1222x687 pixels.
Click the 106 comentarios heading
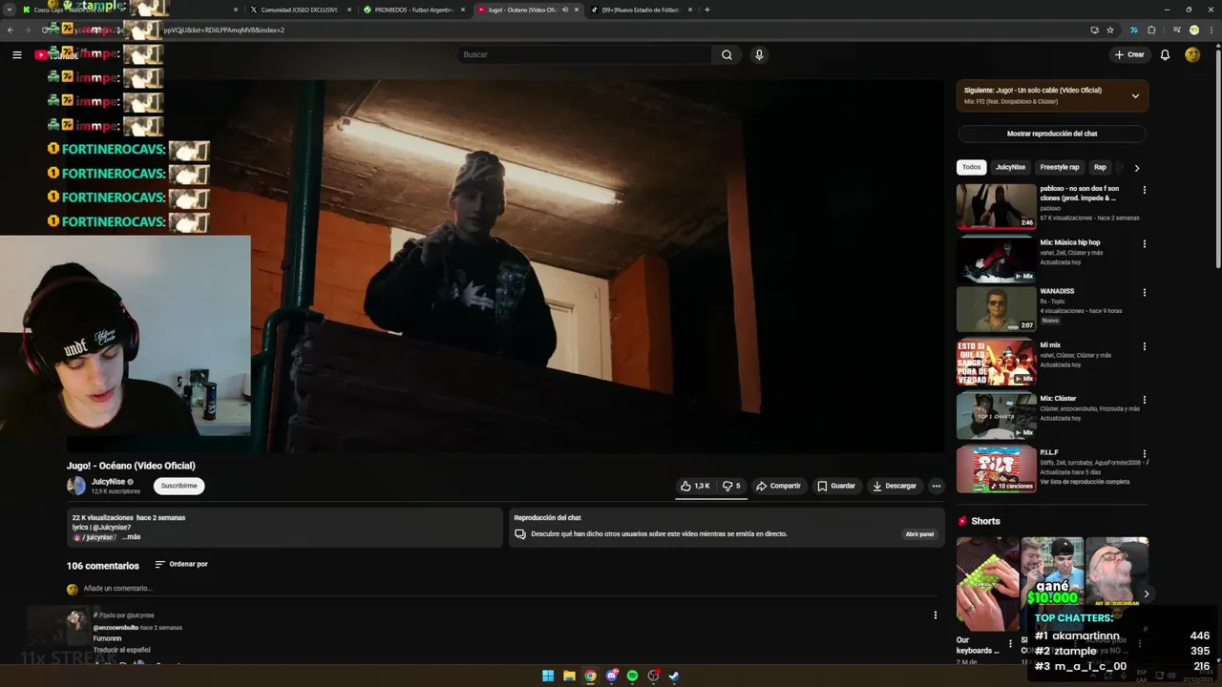[x=102, y=566]
